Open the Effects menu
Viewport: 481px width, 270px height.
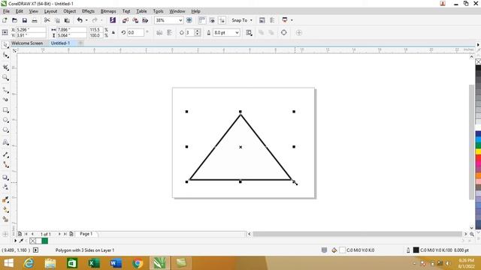pos(89,11)
